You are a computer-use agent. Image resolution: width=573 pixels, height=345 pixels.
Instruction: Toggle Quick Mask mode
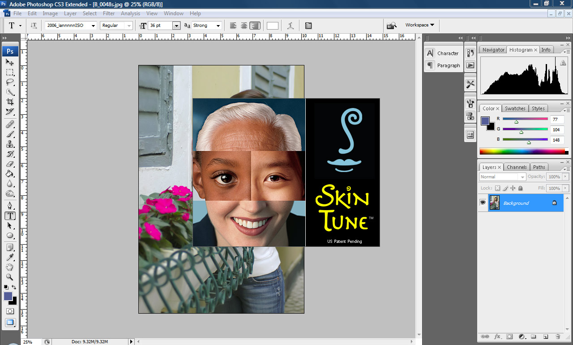10,311
